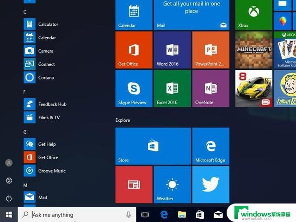296x222 pixels.
Task: Open Microsoft Solitaire Collection tile
Action: coord(285,50)
